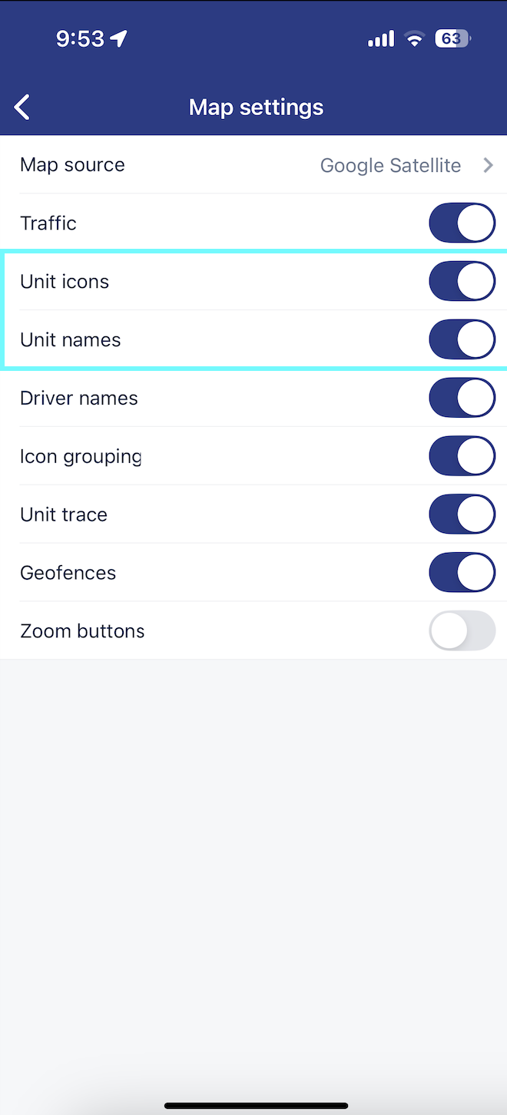Hide Geofences using its switch
Image resolution: width=507 pixels, height=1115 pixels.
(x=462, y=573)
